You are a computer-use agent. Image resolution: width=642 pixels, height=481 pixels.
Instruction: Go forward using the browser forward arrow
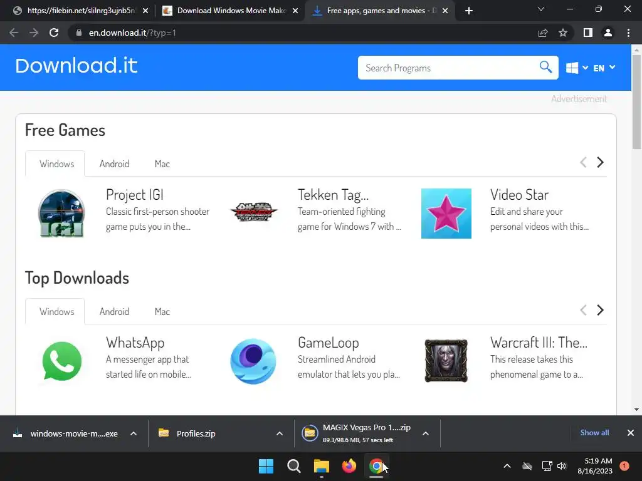[x=34, y=33]
